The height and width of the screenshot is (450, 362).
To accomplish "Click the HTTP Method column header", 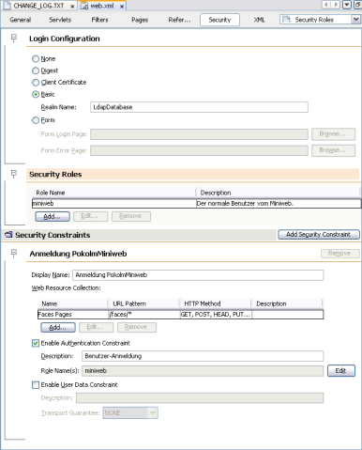I will (216, 303).
